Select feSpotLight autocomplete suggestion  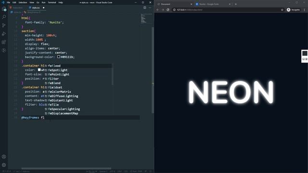[78, 70]
